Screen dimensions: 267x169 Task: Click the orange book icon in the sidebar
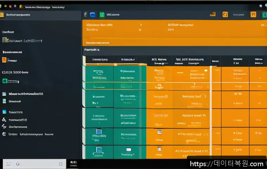coord(4,60)
